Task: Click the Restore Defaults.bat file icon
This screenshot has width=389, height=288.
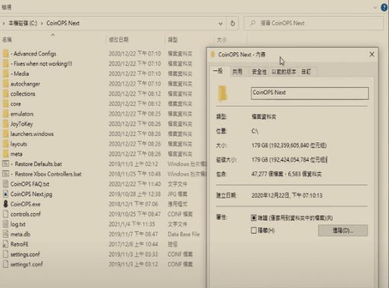Action: [x=5, y=164]
